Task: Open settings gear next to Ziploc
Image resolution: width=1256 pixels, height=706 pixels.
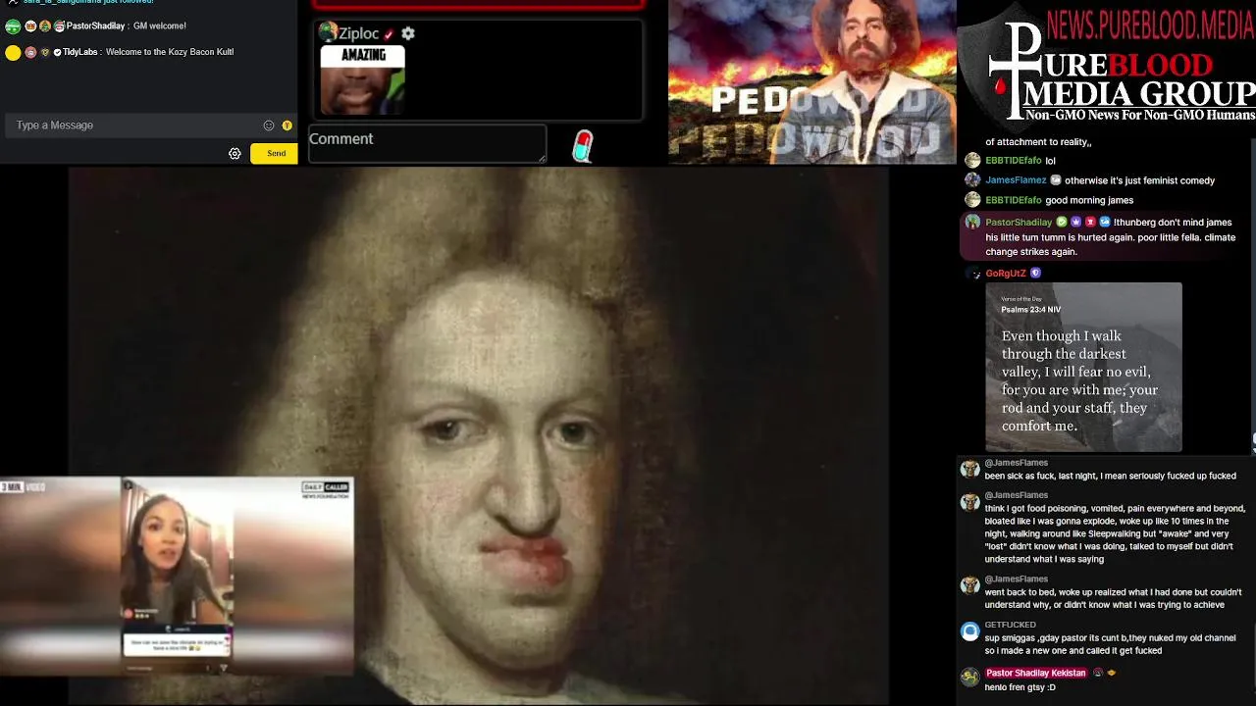Action: tap(408, 33)
